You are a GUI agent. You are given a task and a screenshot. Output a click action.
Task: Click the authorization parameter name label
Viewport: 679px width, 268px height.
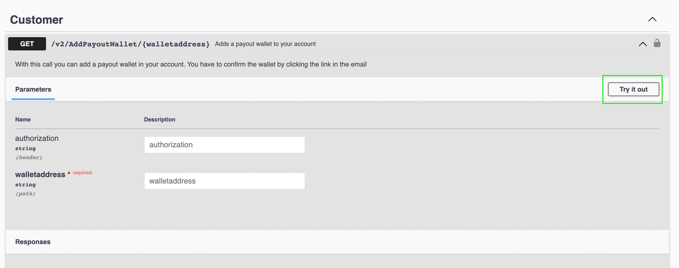pos(37,138)
